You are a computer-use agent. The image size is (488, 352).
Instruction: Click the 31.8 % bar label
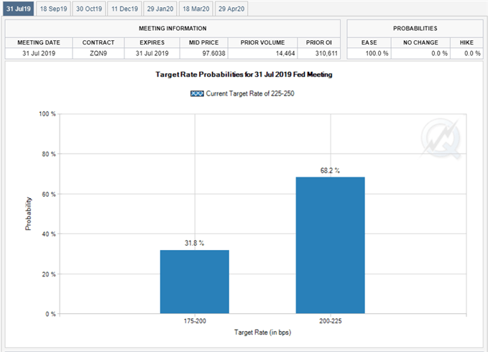point(194,243)
